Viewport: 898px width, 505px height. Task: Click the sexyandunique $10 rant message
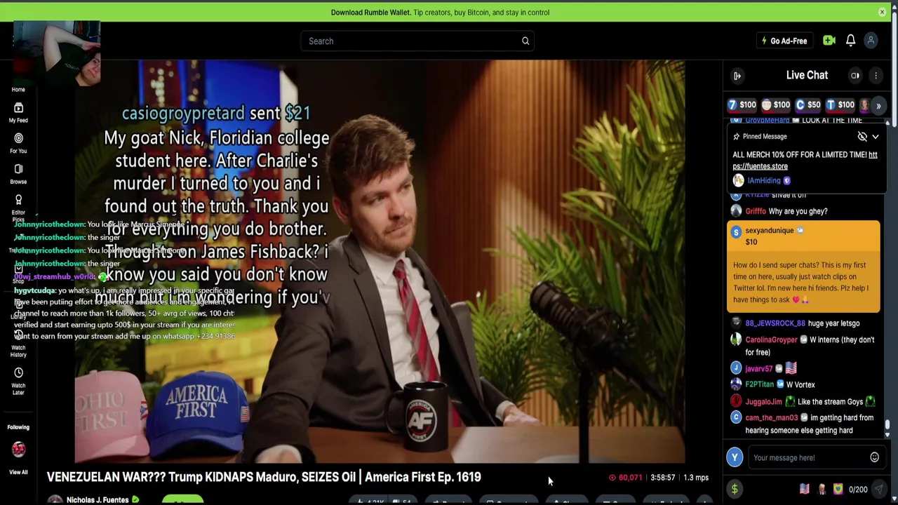point(803,267)
